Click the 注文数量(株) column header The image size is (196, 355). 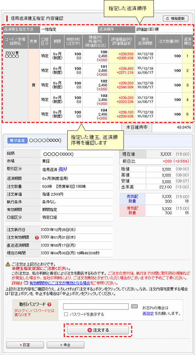click(x=168, y=41)
